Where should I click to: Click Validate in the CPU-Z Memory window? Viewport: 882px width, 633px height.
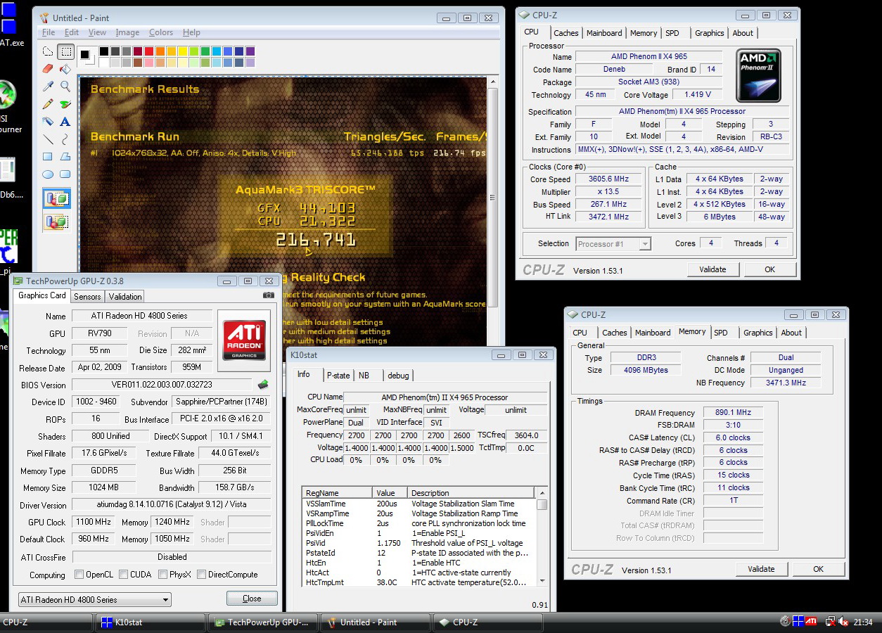tap(761, 569)
